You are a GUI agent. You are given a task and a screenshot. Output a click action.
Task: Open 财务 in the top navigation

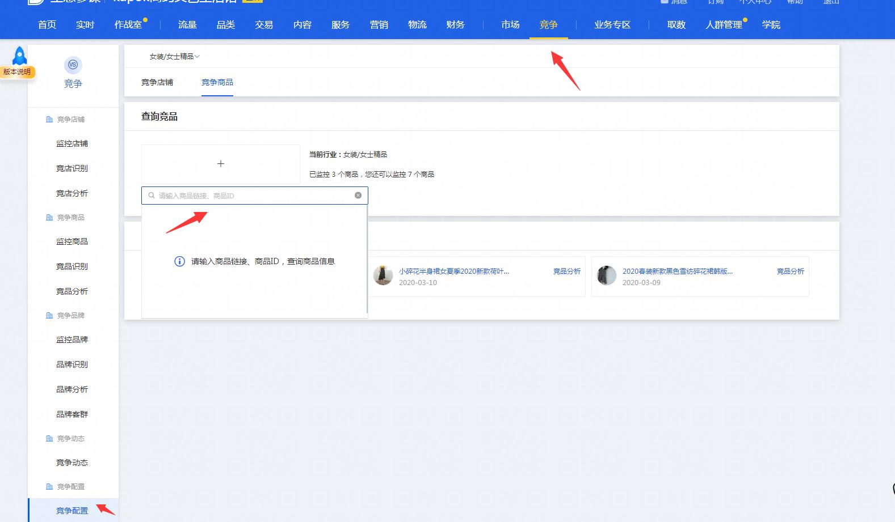pos(455,25)
